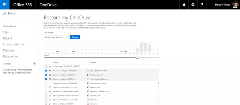This screenshot has width=240, height=105.
Task: Click the file icon of Pipeline Gasworks Diagram
Action: tap(88, 79)
